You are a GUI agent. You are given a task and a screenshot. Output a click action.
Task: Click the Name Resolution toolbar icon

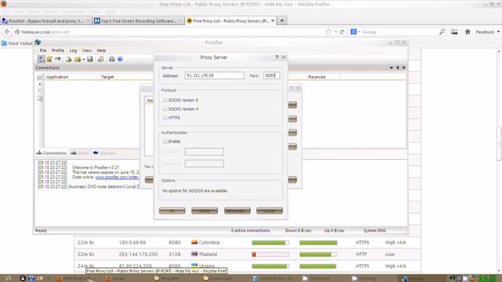57,60
